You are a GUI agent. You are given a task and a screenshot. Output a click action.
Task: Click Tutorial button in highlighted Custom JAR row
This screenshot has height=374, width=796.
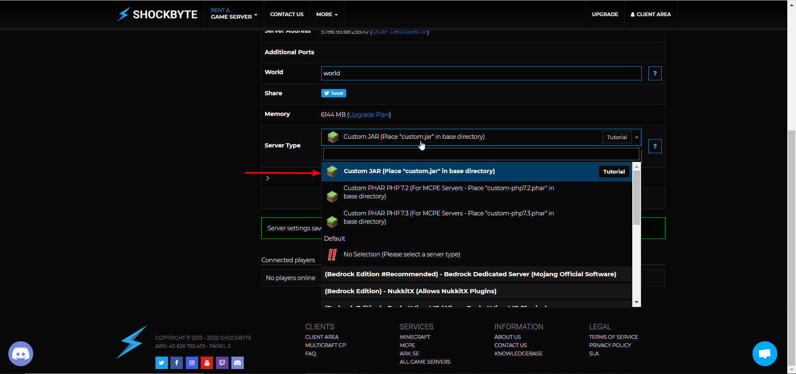614,171
